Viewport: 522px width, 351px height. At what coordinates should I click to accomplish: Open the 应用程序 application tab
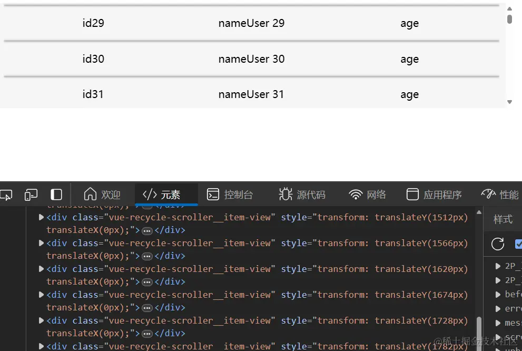click(434, 194)
